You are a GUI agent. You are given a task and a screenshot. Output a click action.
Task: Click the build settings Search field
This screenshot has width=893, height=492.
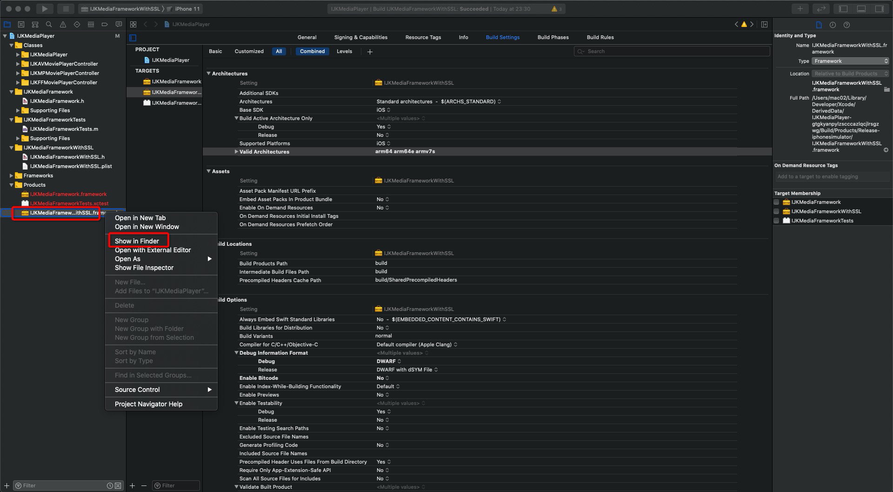[672, 51]
